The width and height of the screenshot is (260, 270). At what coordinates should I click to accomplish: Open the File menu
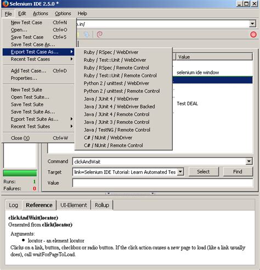click(8, 14)
